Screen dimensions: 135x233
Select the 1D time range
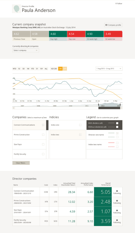[19, 69]
